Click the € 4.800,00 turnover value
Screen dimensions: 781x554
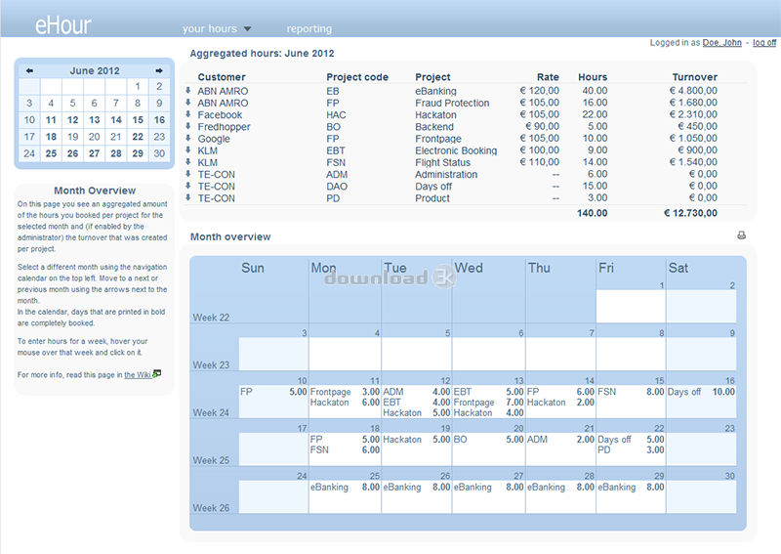tap(693, 91)
